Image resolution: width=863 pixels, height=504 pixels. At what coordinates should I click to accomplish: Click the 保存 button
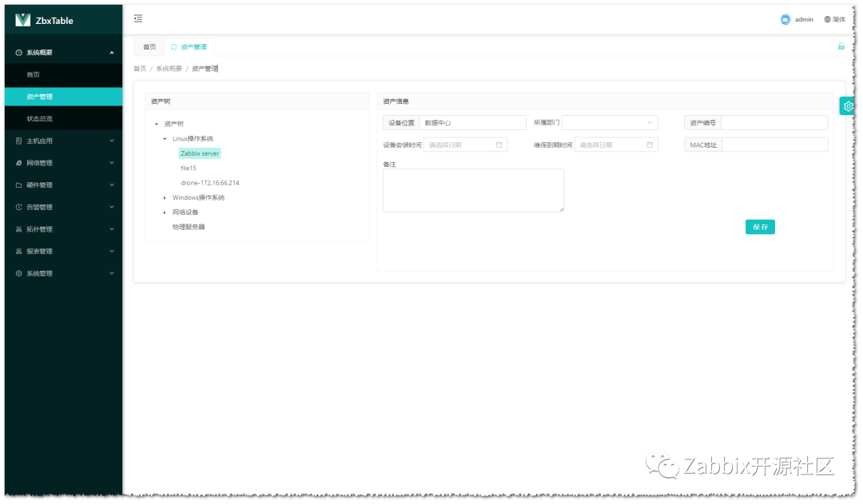(x=760, y=227)
